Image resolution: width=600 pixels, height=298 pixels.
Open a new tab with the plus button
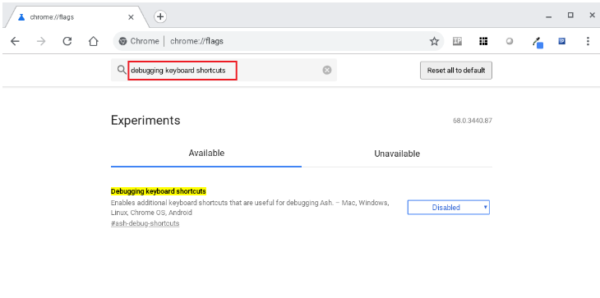pyautogui.click(x=160, y=16)
